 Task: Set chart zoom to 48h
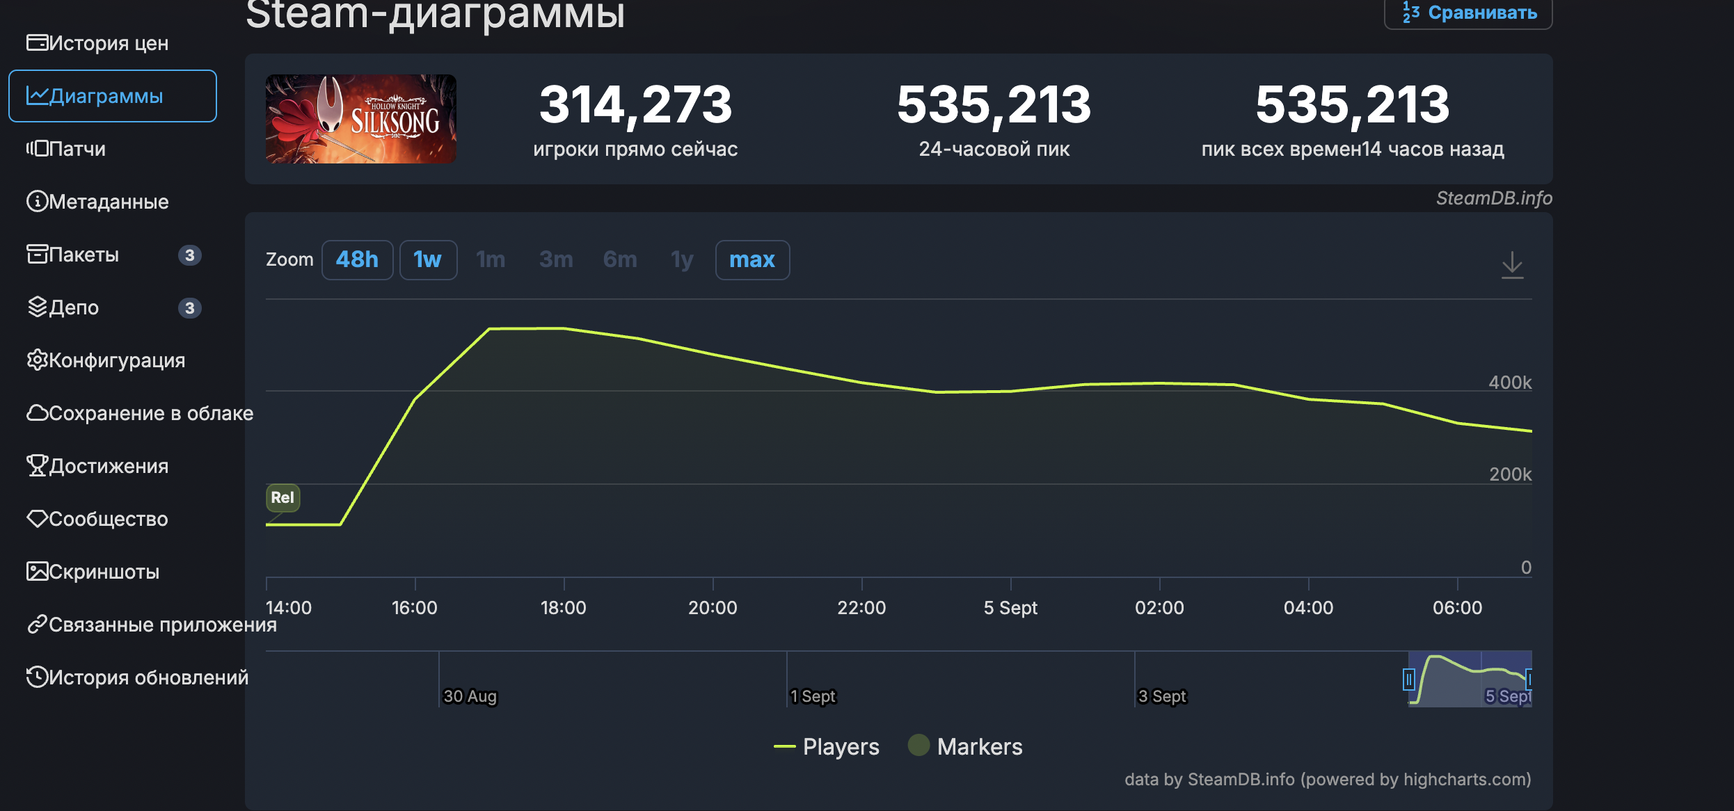pyautogui.click(x=357, y=260)
